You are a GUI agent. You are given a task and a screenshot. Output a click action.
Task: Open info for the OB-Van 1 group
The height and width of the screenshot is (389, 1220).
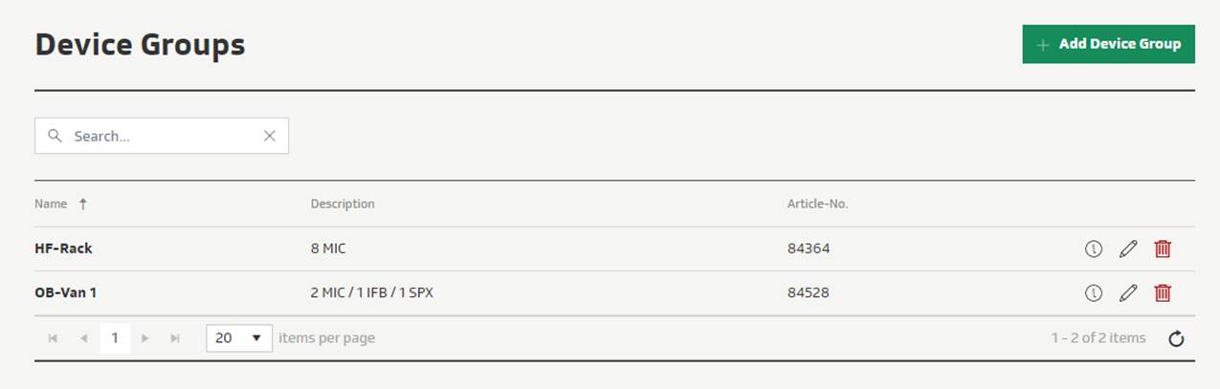pos(1093,292)
